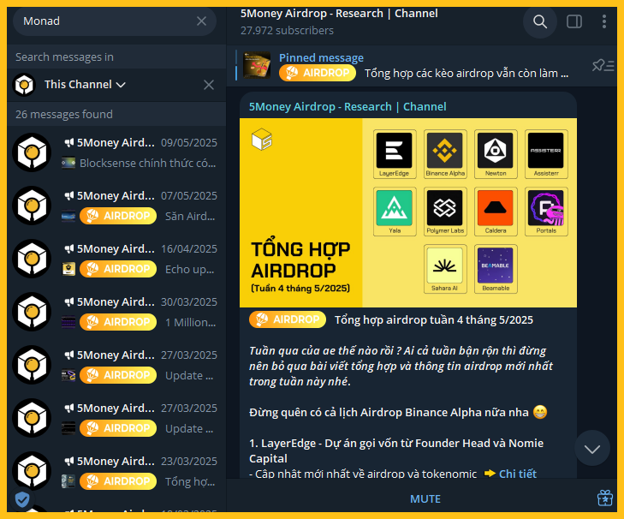Expand the This Channel dropdown
624x519 pixels.
click(85, 85)
